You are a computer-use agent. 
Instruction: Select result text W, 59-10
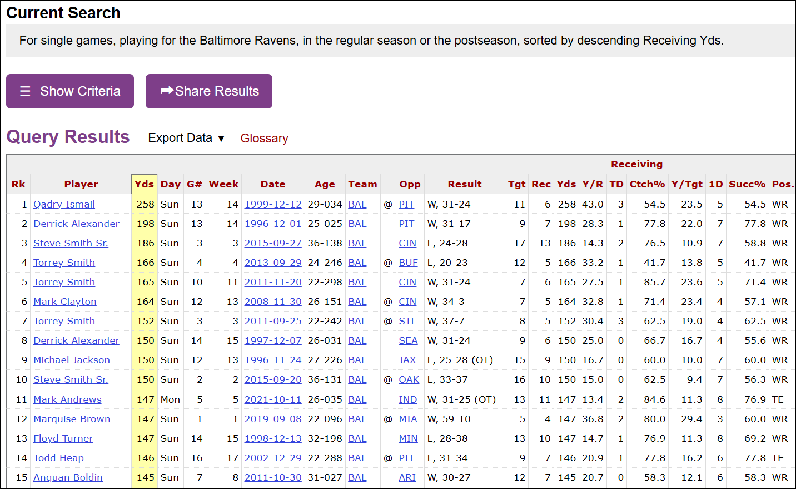pyautogui.click(x=449, y=419)
